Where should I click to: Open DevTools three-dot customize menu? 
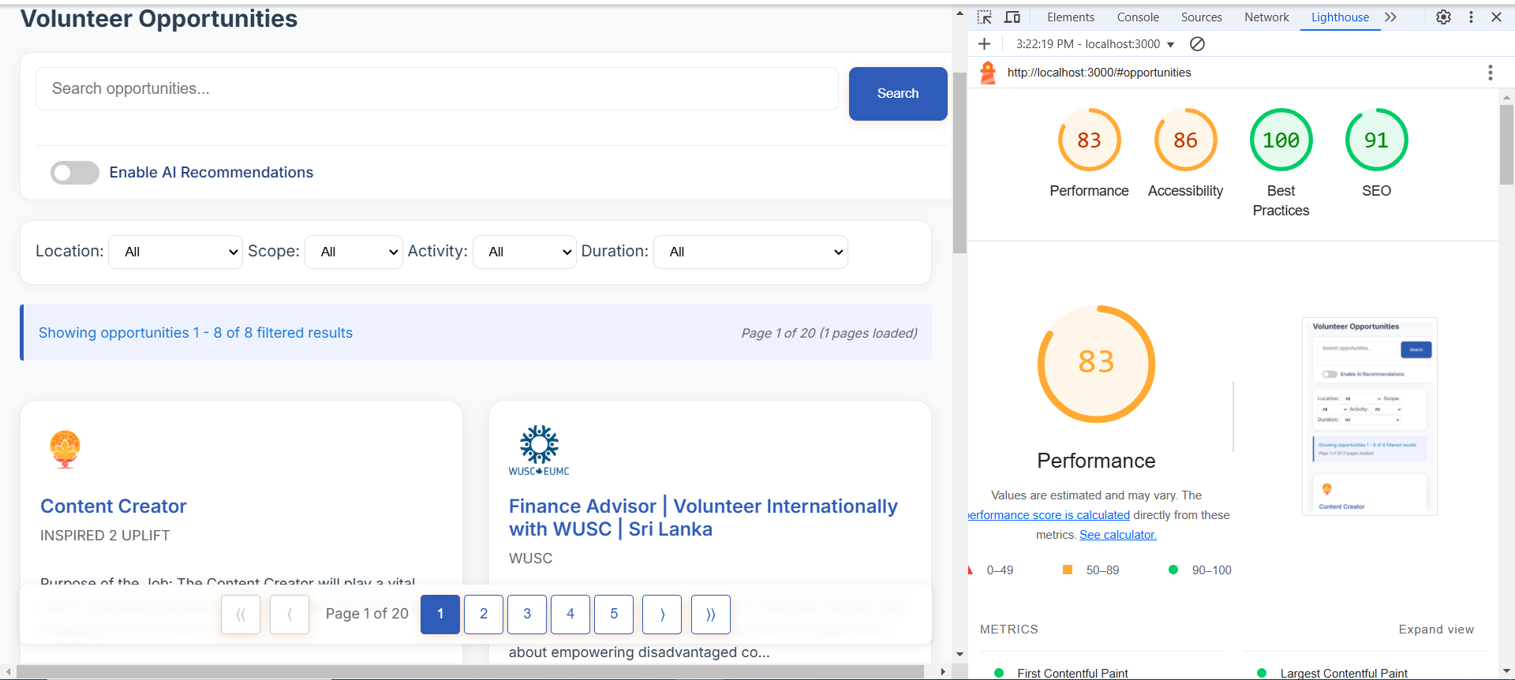pyautogui.click(x=1471, y=17)
